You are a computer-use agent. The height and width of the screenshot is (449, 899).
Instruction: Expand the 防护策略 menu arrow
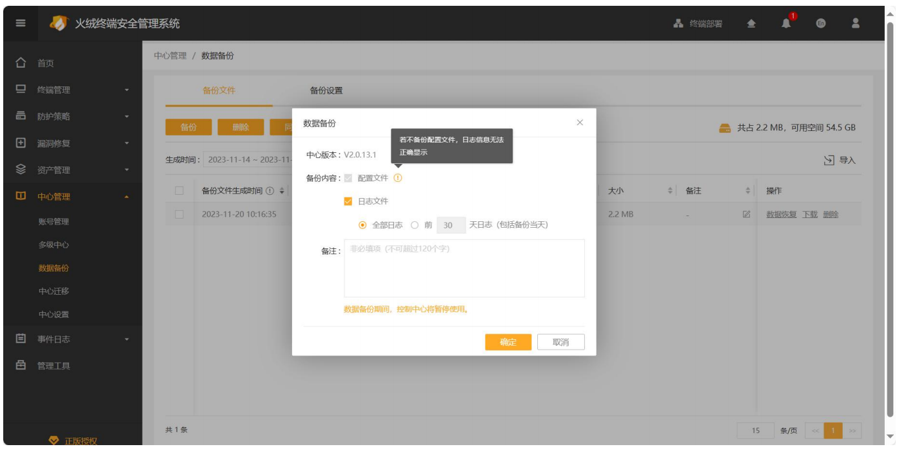click(x=127, y=117)
